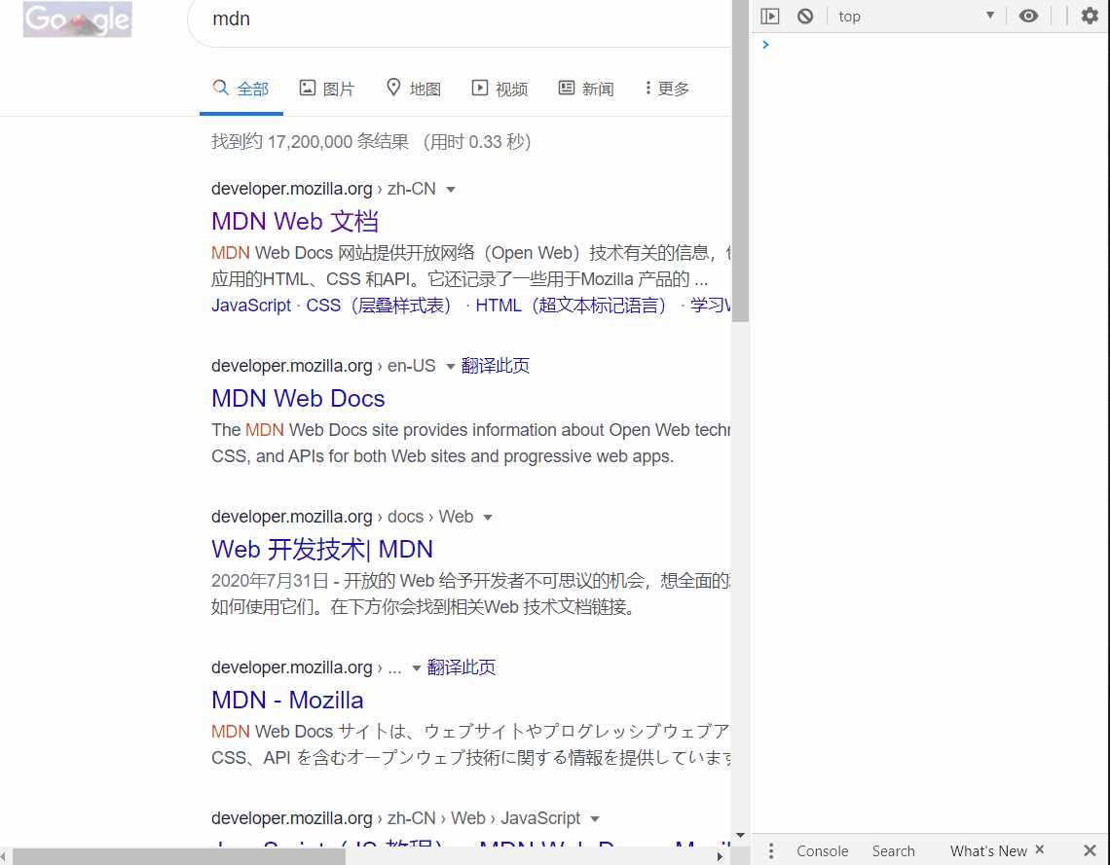
Task: Expand zh-CN › Web › JavaScript options arrow
Action: [x=595, y=819]
